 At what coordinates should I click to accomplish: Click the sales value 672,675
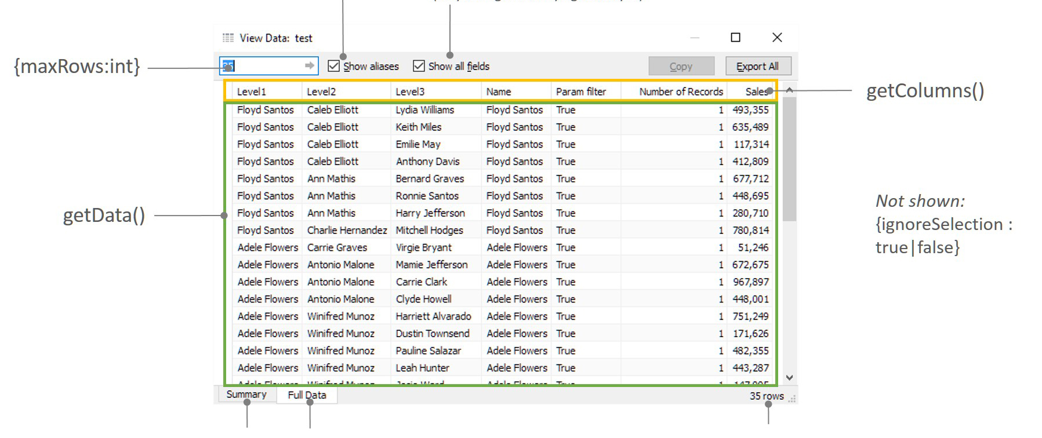click(750, 265)
